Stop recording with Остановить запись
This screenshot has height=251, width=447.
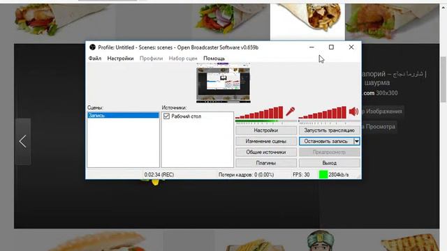[326, 141]
